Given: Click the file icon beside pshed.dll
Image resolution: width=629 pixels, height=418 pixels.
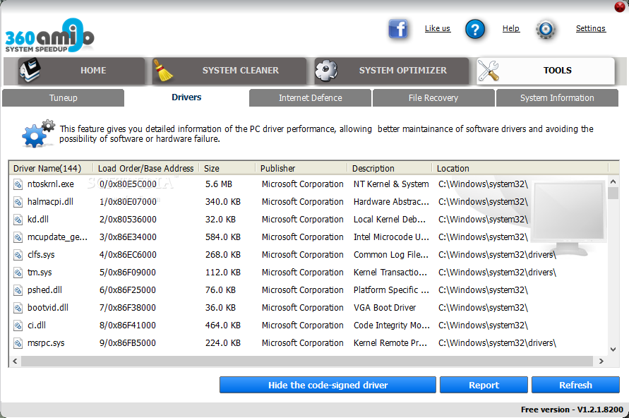Looking at the screenshot, I should tap(18, 290).
